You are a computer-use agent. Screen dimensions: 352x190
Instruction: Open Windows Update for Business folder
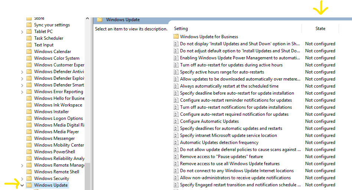click(209, 37)
